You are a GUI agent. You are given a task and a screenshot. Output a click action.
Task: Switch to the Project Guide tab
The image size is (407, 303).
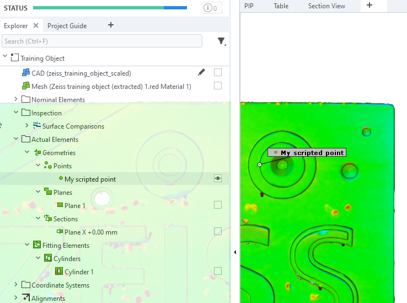67,25
